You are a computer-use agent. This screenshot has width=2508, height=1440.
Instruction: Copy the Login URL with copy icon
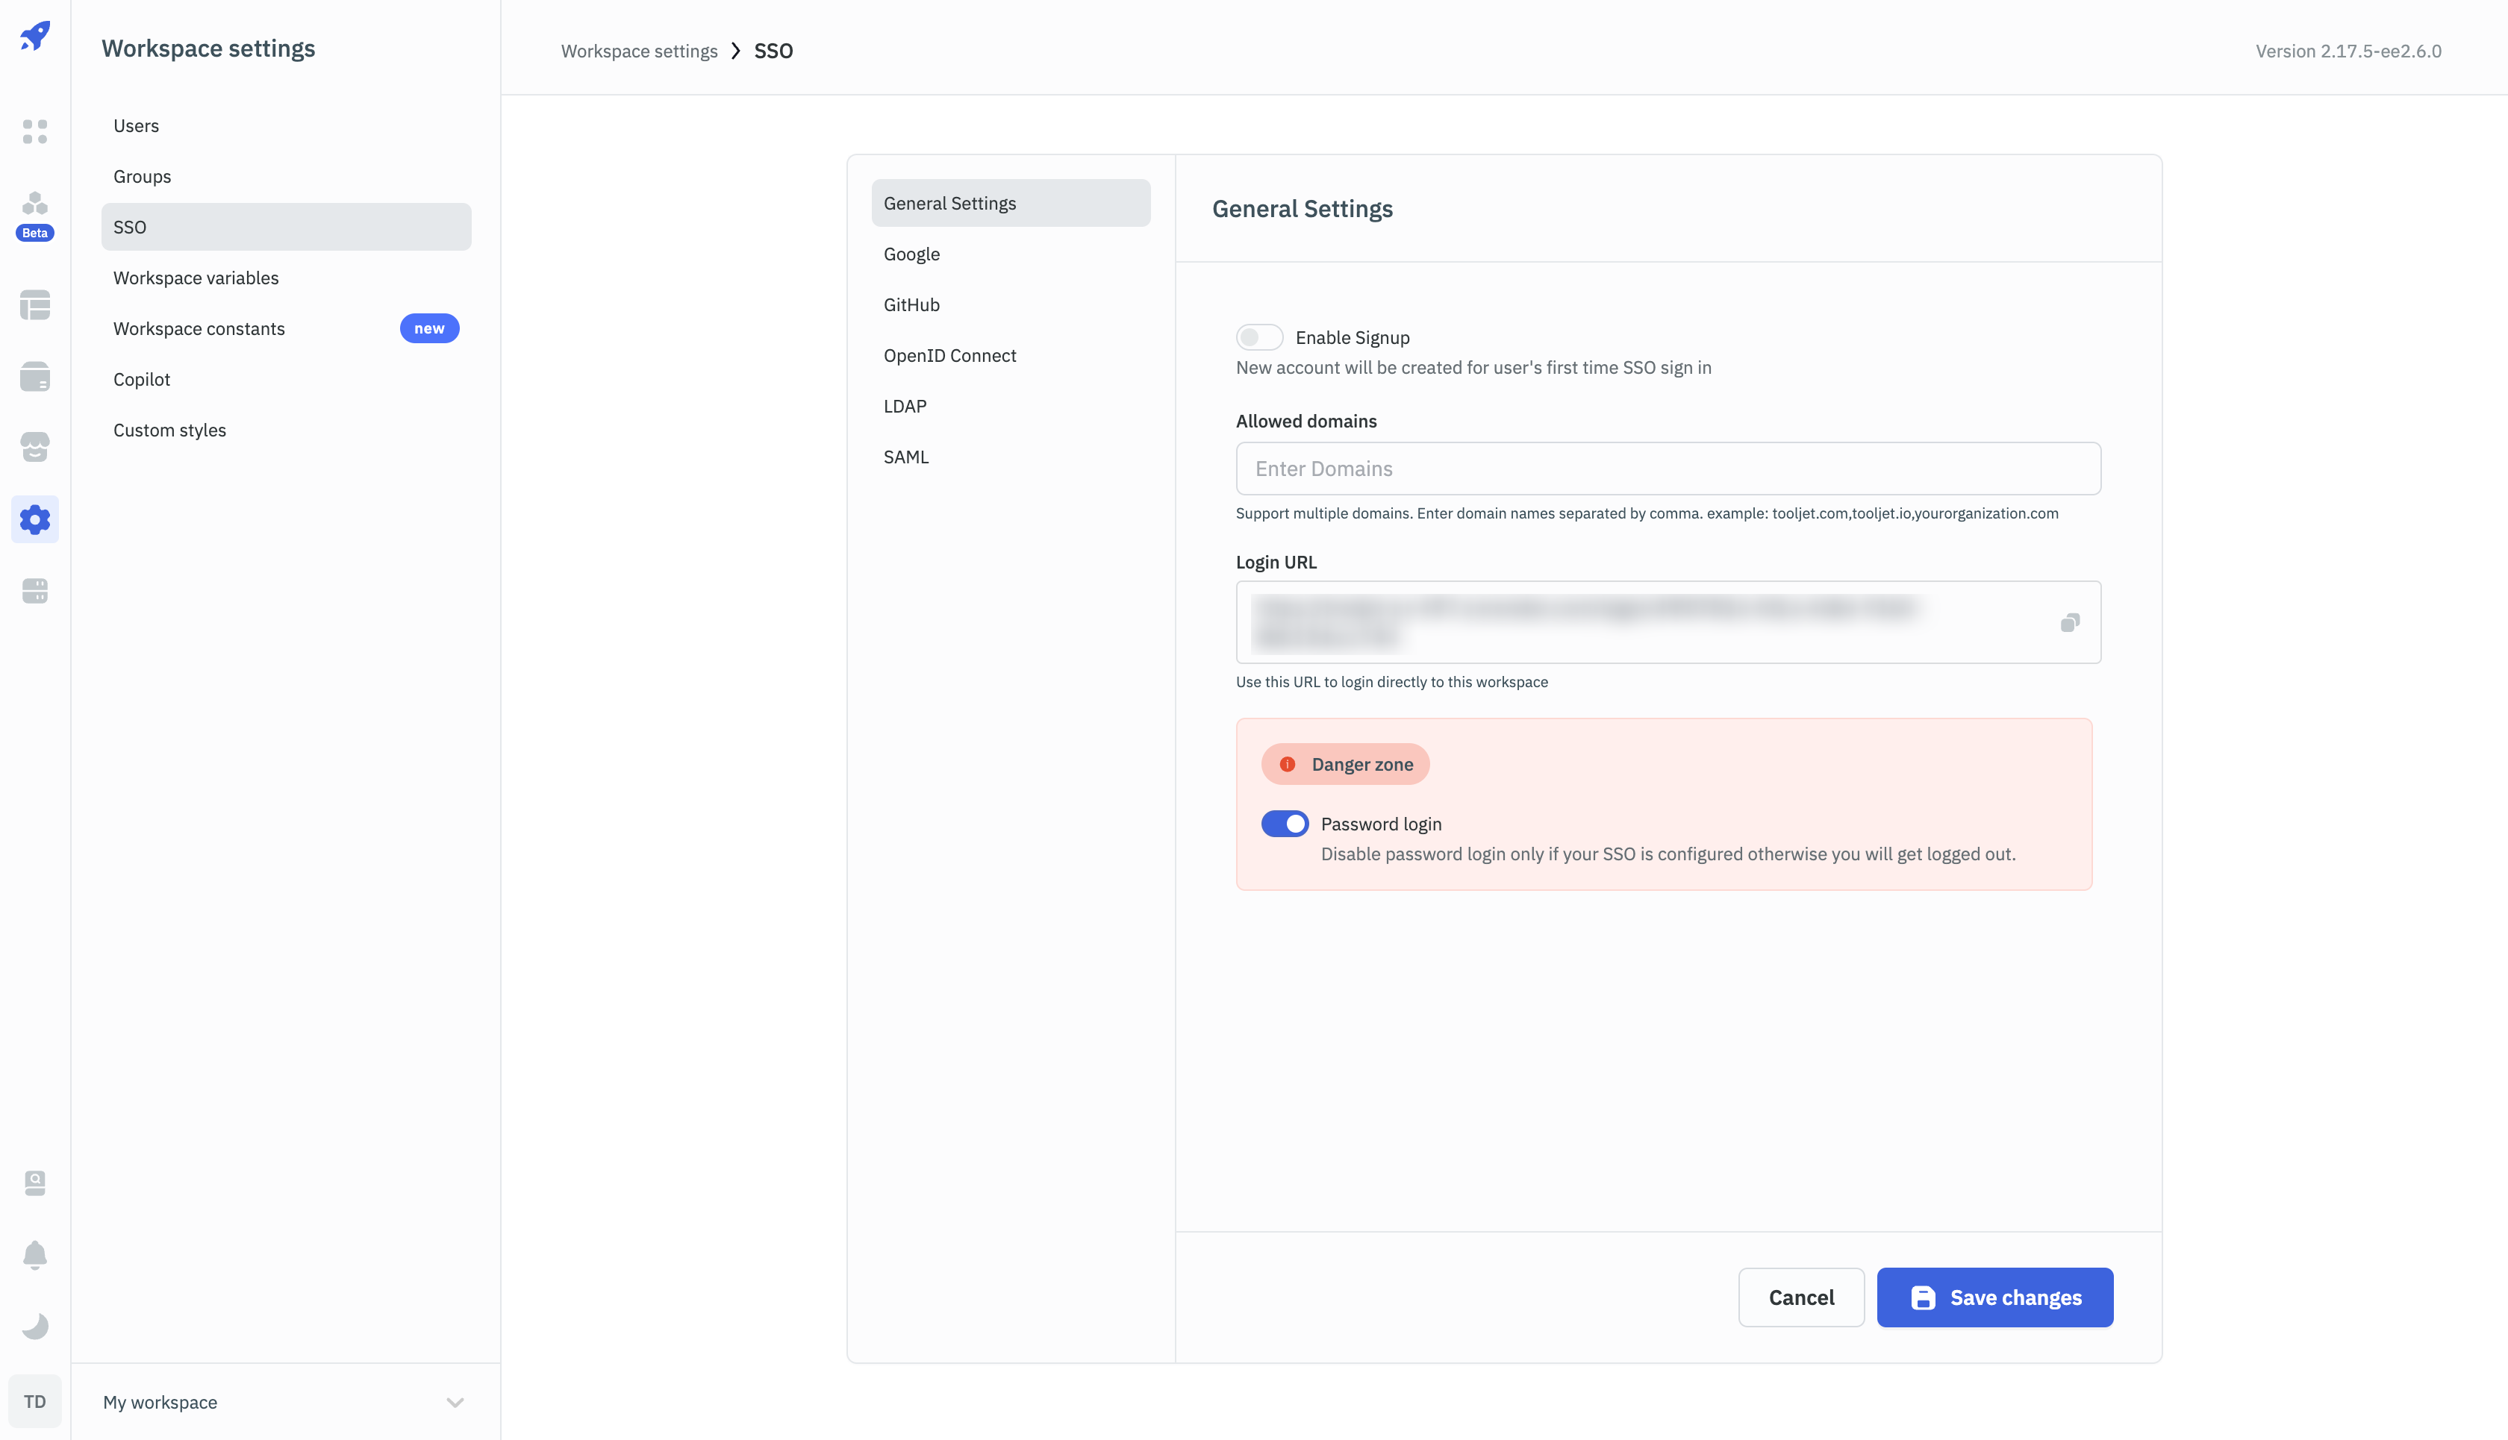coord(2070,622)
